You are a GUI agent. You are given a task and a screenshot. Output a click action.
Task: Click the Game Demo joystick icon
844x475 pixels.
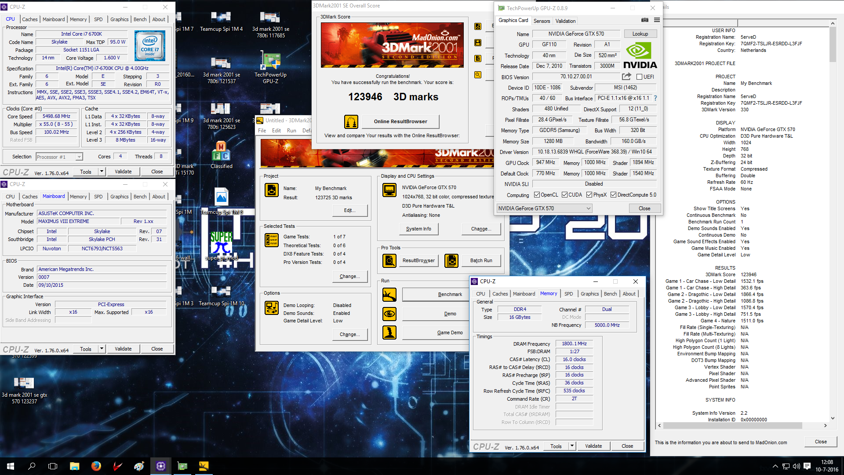point(389,332)
